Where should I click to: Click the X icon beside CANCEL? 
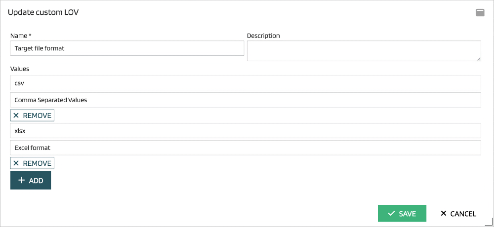[x=443, y=214]
